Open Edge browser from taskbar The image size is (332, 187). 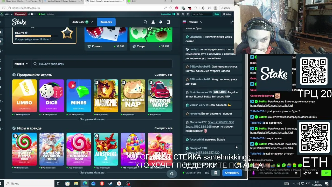(x=85, y=184)
